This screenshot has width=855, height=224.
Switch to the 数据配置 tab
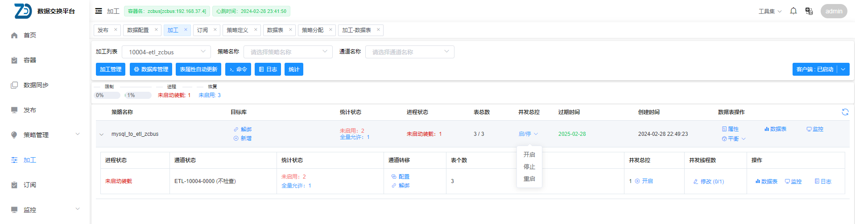138,30
